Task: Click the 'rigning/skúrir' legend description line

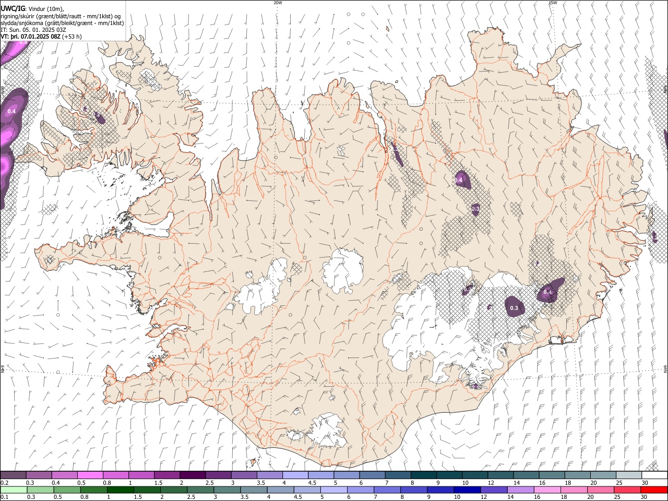Action: [x=61, y=17]
